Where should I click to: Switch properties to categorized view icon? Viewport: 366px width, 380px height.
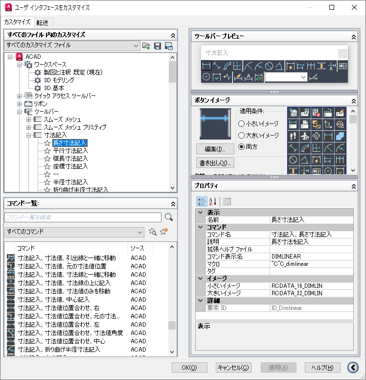(202, 202)
